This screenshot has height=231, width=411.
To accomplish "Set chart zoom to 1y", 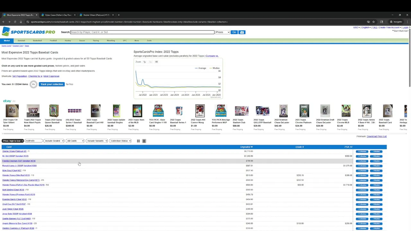I will tap(144, 62).
